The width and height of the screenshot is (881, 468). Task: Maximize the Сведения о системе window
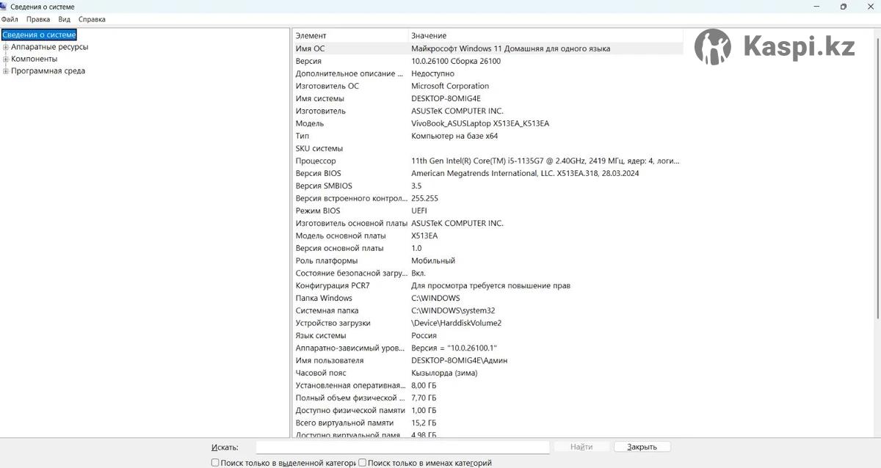844,7
